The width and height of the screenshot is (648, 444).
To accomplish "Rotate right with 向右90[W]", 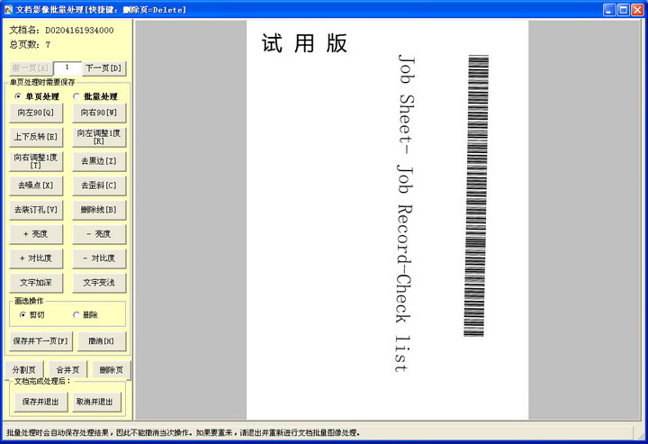I will tap(99, 113).
